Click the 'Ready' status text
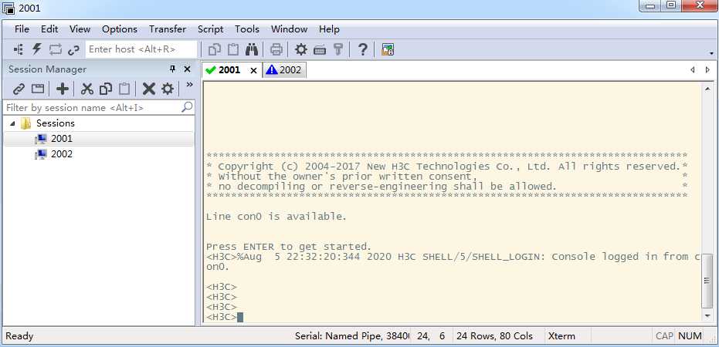The height and width of the screenshot is (347, 719). coord(19,336)
